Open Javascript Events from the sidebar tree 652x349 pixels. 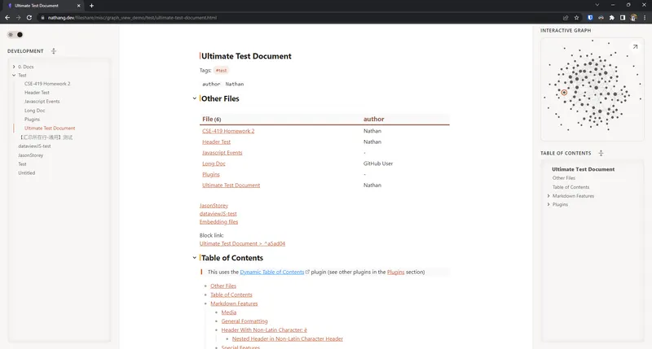pos(42,102)
